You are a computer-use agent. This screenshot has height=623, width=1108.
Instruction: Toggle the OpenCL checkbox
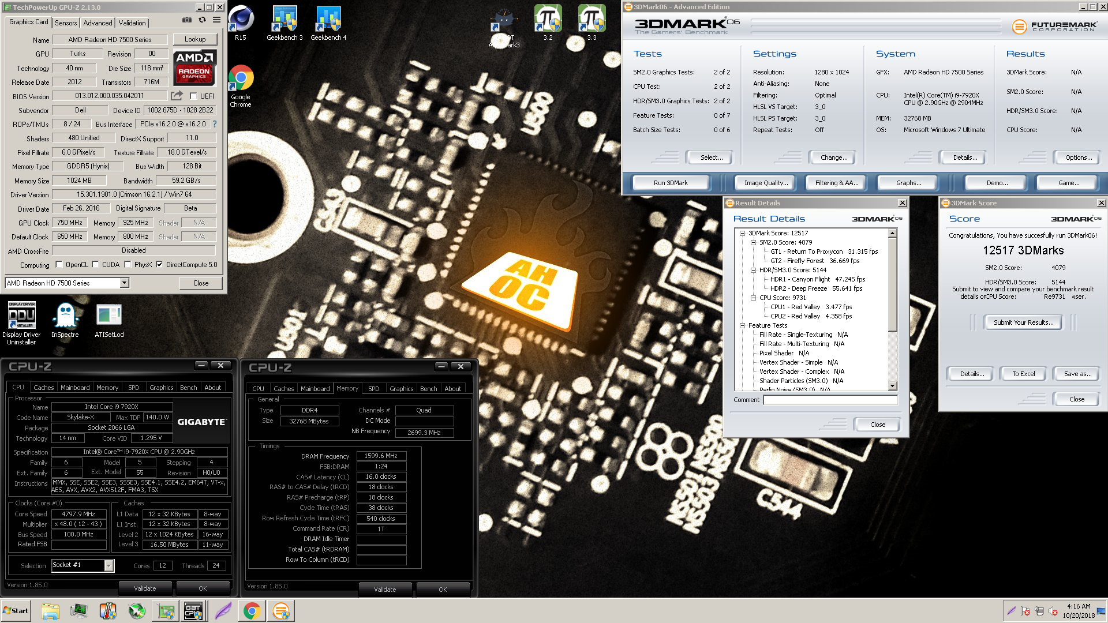(x=59, y=265)
